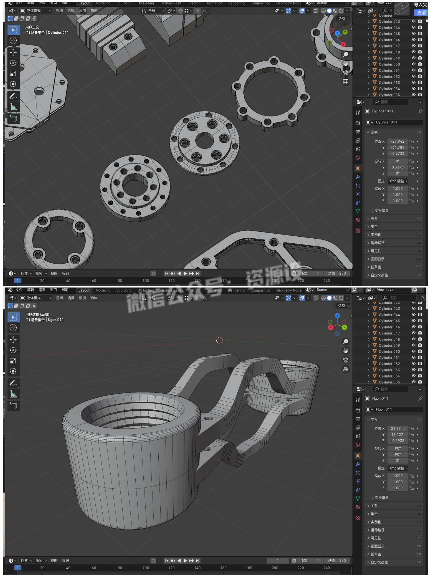Image resolution: width=431 pixels, height=575 pixels.
Task: Open 回放 playback popover in upper timeline
Action: (x=26, y=274)
